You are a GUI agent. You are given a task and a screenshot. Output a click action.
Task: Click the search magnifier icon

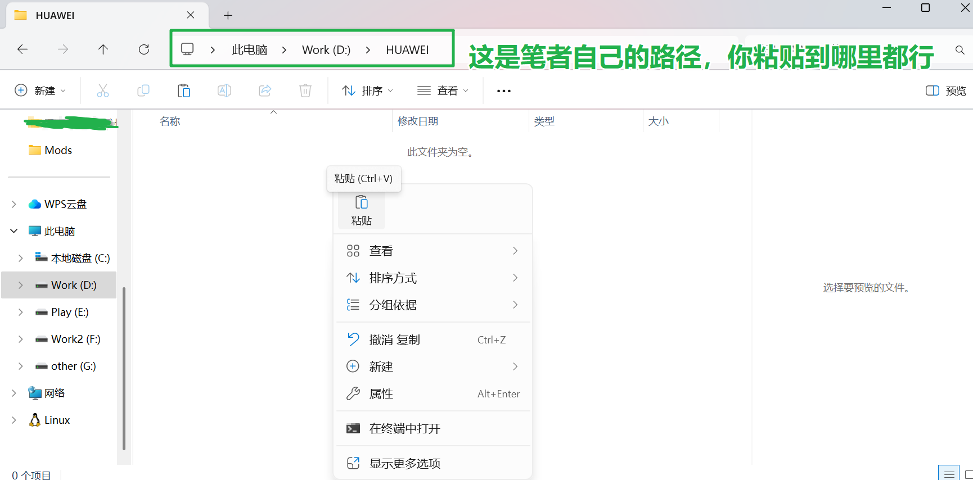pyautogui.click(x=960, y=50)
